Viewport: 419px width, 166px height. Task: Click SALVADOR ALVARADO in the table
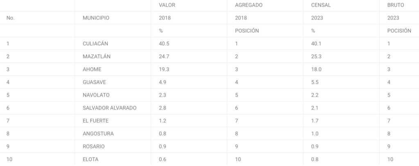point(109,108)
